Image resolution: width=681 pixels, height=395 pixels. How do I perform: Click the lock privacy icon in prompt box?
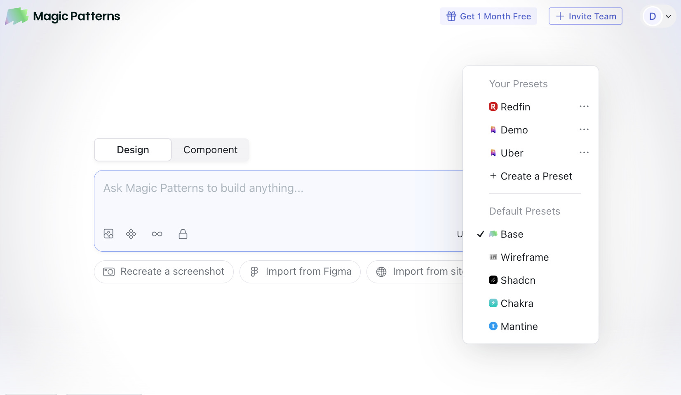(183, 234)
